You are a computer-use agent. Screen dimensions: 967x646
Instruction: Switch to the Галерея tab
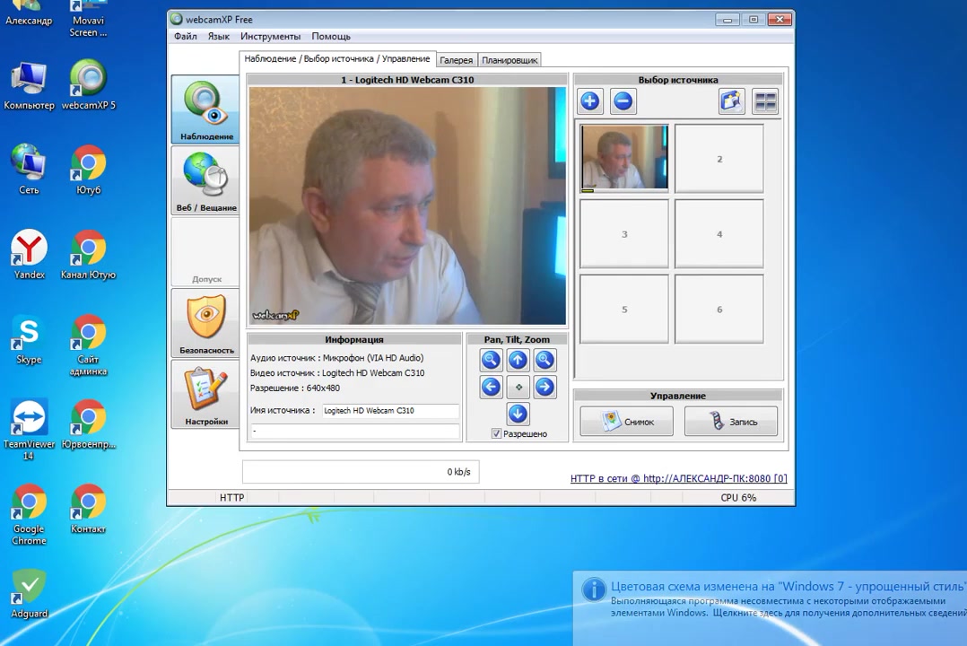coord(457,60)
